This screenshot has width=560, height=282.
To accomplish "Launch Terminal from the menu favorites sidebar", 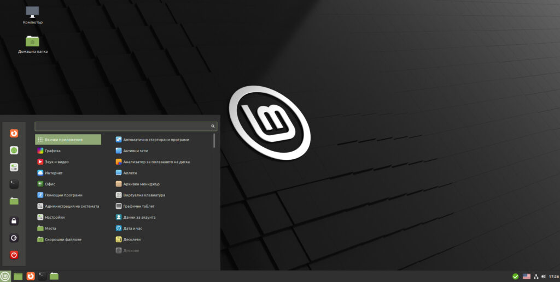I will (14, 184).
